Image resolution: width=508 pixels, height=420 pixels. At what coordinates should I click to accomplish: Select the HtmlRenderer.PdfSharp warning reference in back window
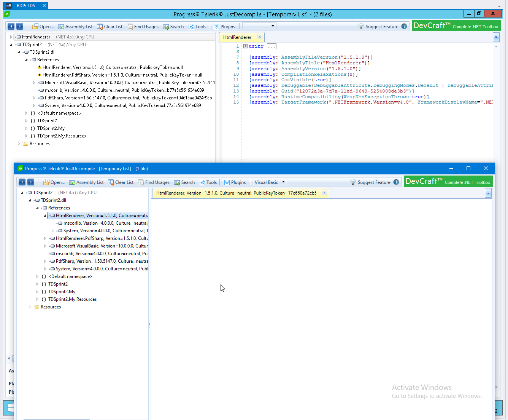click(x=120, y=75)
